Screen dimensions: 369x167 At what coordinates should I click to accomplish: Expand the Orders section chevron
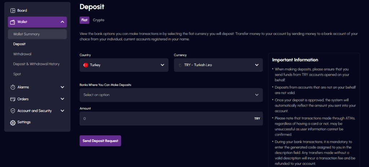pyautogui.click(x=62, y=99)
